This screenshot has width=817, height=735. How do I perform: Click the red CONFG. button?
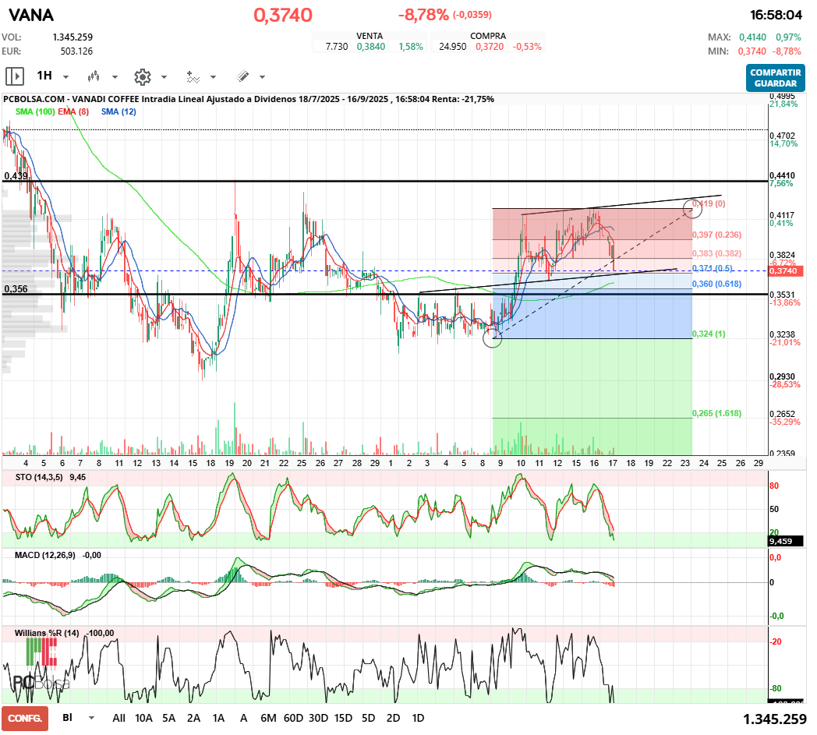pyautogui.click(x=25, y=718)
